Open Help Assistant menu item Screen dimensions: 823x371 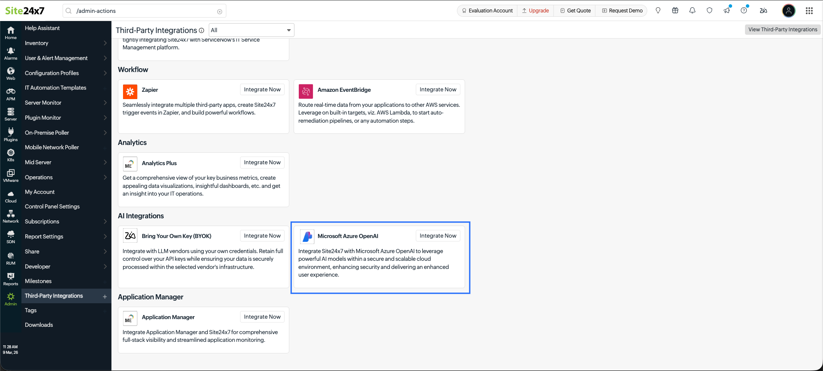point(66,28)
